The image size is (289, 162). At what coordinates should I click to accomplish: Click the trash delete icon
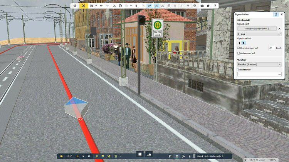[136, 6]
